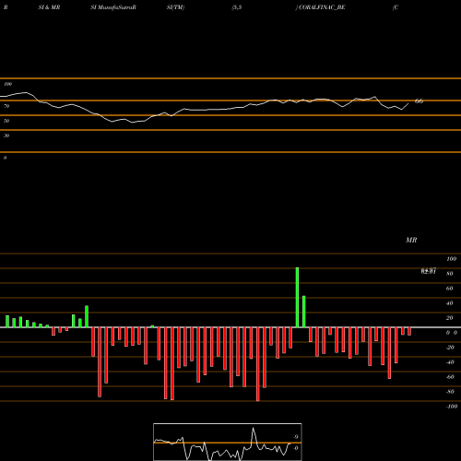Click the MR axis label -100
This screenshot has height=461, width=461.
point(452,407)
